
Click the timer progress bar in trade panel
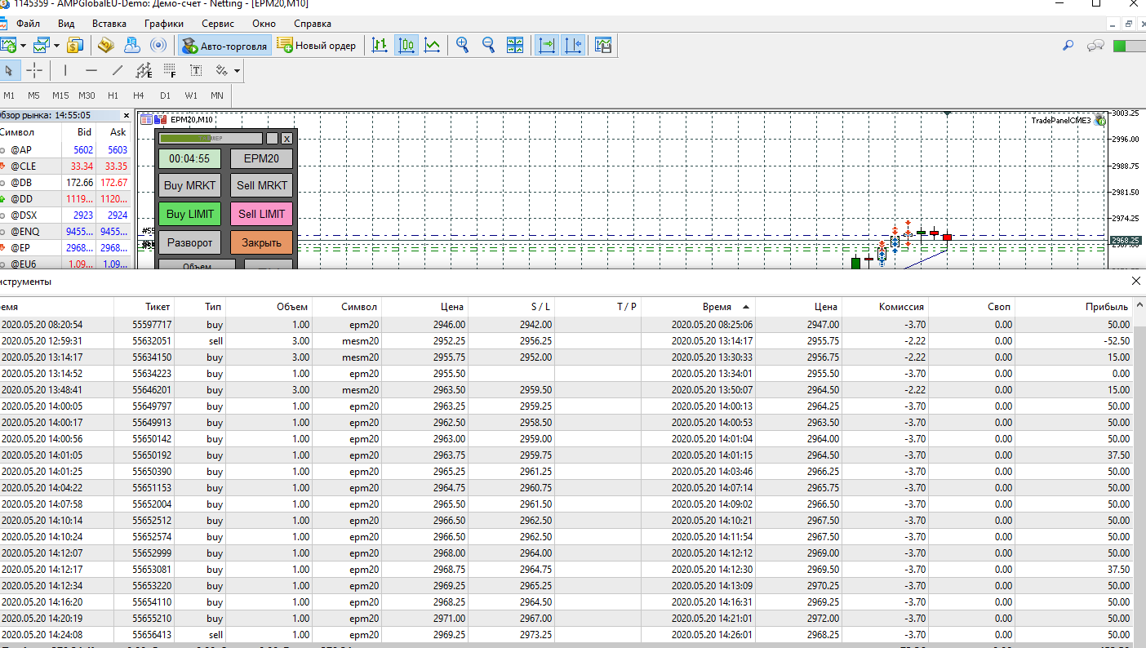coord(211,139)
